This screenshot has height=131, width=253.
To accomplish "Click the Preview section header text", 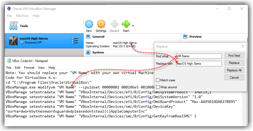I will click(x=195, y=37).
